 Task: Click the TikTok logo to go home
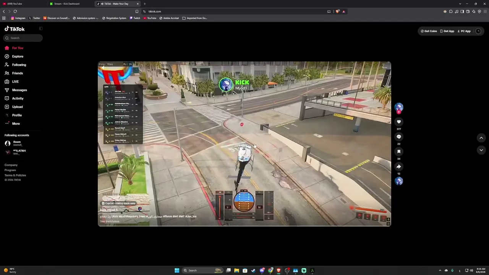15,29
